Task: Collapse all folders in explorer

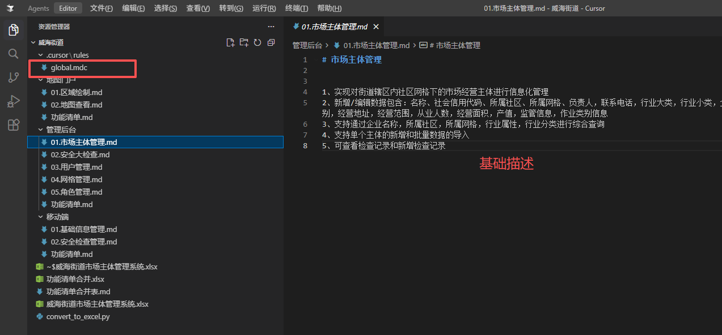Action: pos(271,42)
